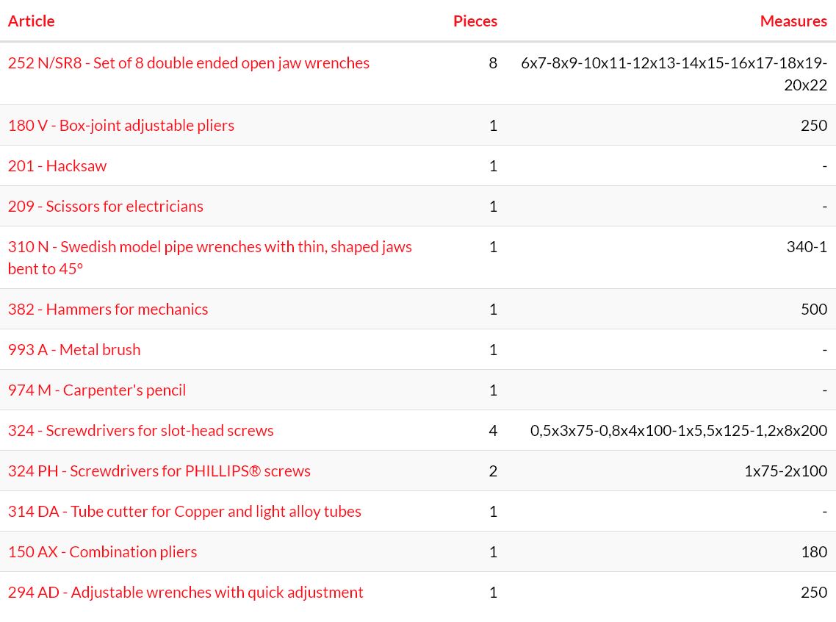Open the 993 A Metal brush link
Screen dimensions: 836x622
pyautogui.click(x=74, y=350)
